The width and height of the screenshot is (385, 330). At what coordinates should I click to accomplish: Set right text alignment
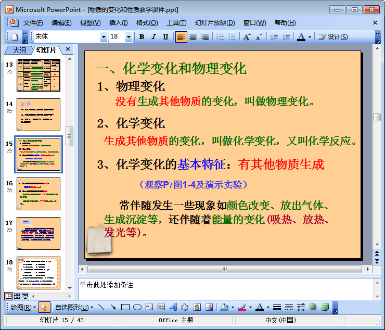205,37
